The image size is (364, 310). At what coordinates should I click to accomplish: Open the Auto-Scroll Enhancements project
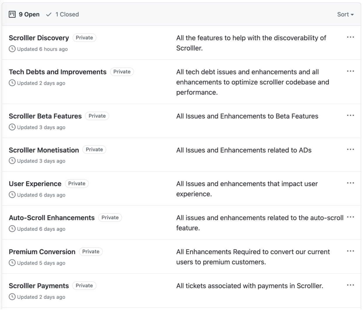tap(52, 218)
